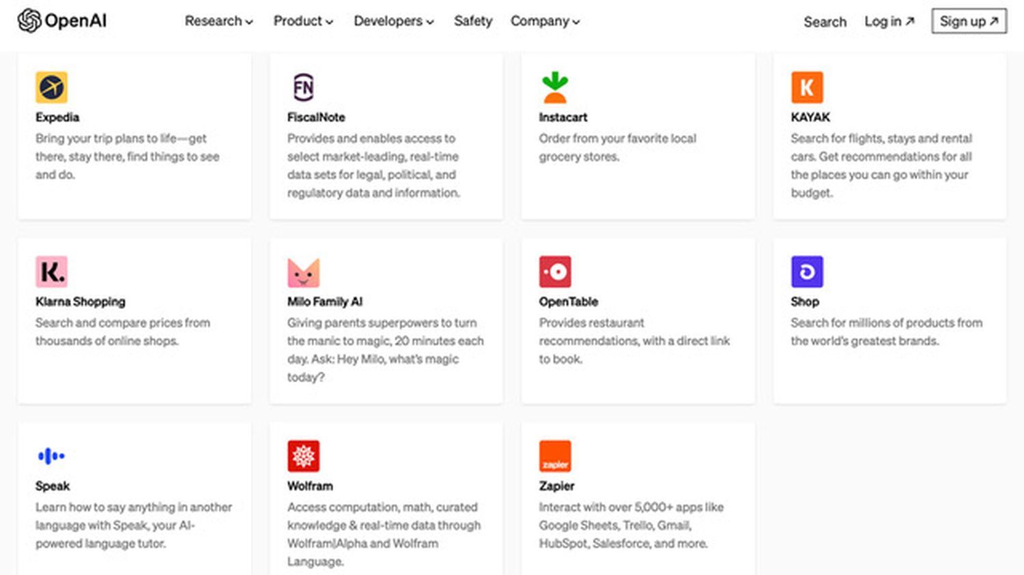Click the KAYAK orange K icon
The width and height of the screenshot is (1024, 575).
pyautogui.click(x=807, y=87)
